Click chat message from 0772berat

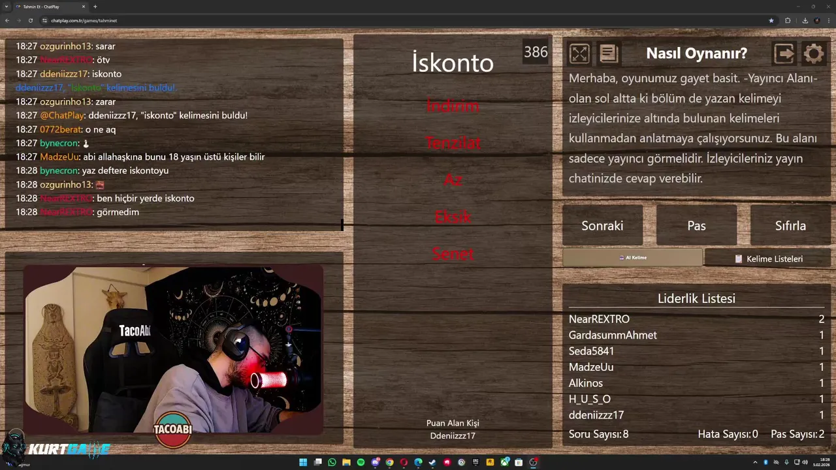tap(66, 129)
